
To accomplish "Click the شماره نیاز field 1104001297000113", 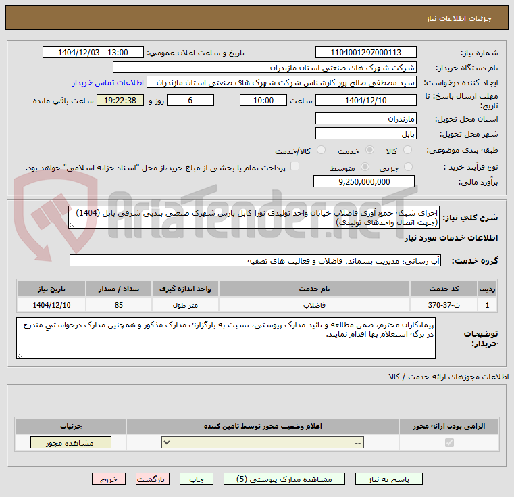I will [x=366, y=53].
